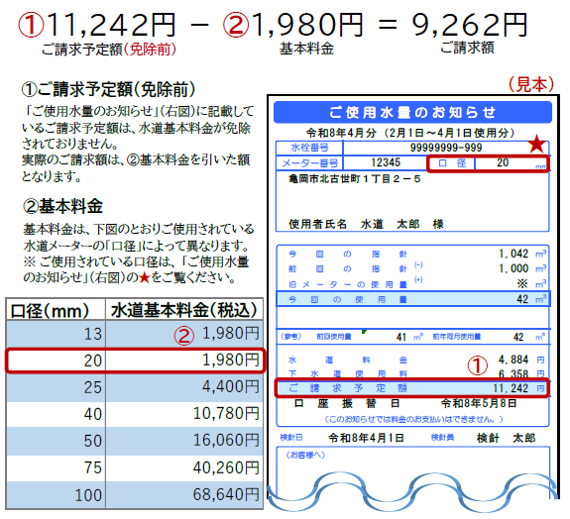Image resolution: width=570 pixels, height=519 pixels.
Task: Click the 検針員 検針 太郎 name
Action: [506, 438]
